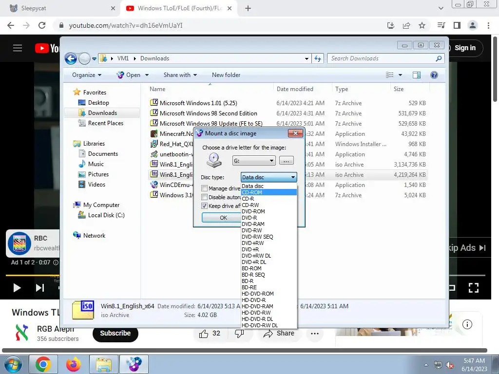Click 'New folder' in toolbar
This screenshot has width=499, height=374.
click(226, 75)
